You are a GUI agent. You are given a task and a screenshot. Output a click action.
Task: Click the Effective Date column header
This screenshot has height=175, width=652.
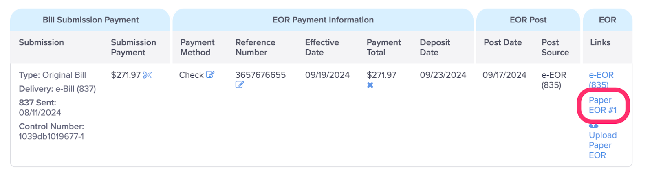(322, 47)
